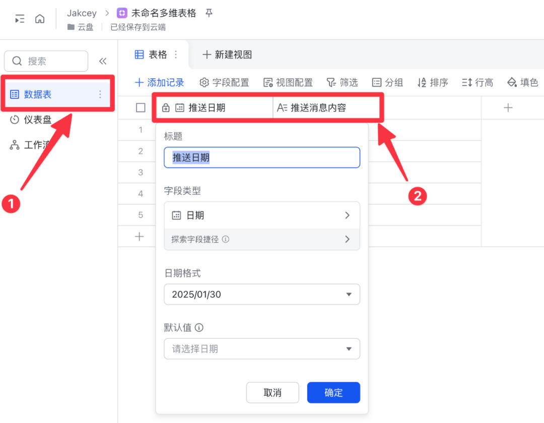Image resolution: width=544 pixels, height=423 pixels.
Task: Open the 筛选 filter tool
Action: coord(342,82)
